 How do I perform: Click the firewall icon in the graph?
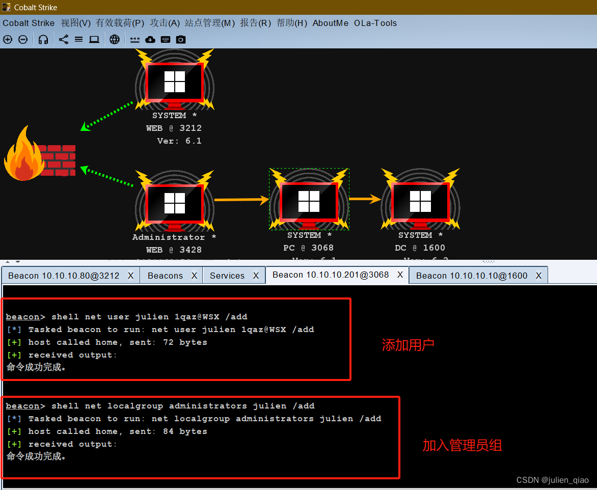coord(40,153)
